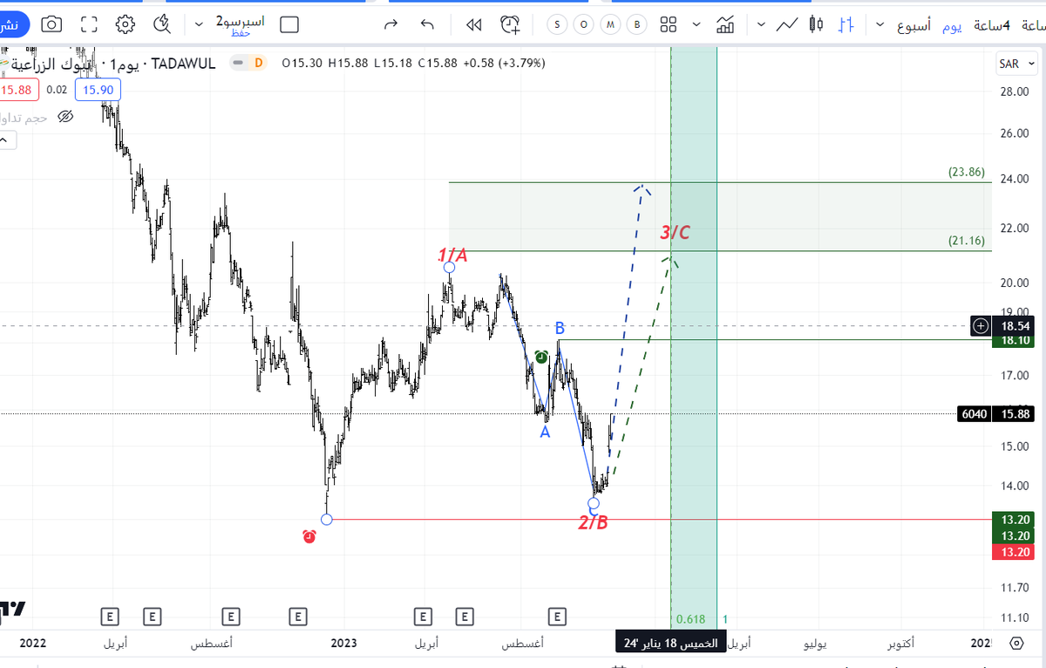Click the O circle button
The width and height of the screenshot is (1046, 668).
[584, 24]
